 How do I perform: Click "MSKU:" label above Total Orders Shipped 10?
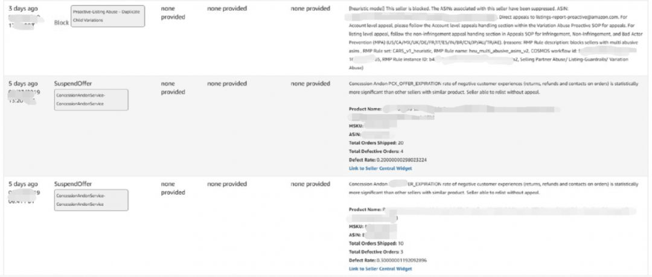point(357,226)
